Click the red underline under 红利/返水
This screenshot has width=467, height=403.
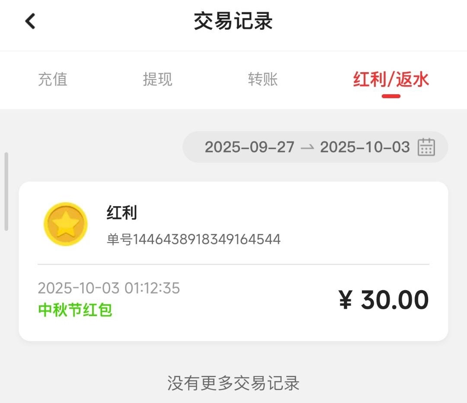tap(391, 96)
